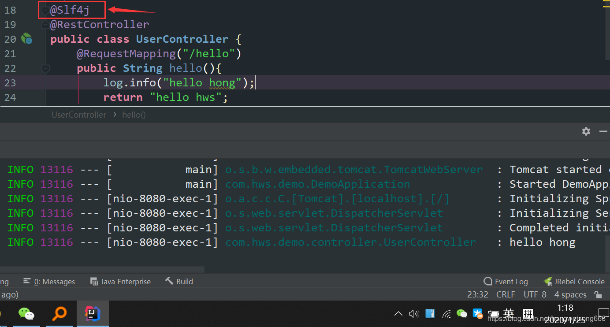The image size is (610, 327).
Task: Show hidden system tray icons
Action: [x=398, y=314]
